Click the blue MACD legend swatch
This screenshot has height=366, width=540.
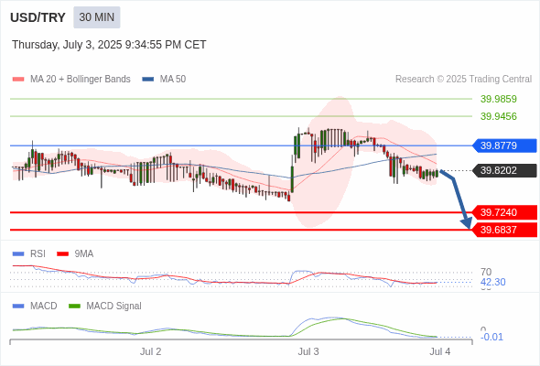[18, 307]
